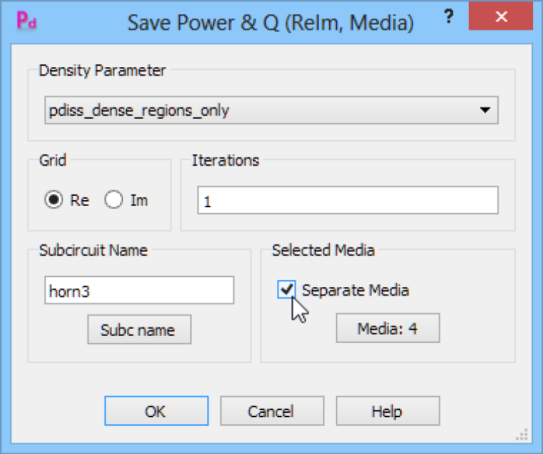Open the Help button at bottom
This screenshot has height=454, width=543.
click(x=388, y=411)
